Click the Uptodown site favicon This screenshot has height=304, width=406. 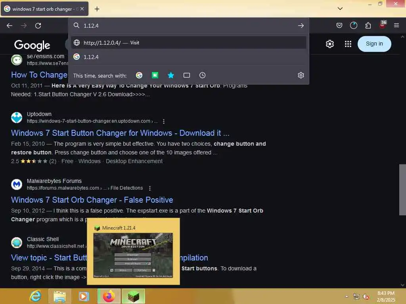pos(17,118)
